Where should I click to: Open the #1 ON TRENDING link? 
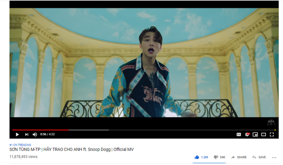pyautogui.click(x=20, y=145)
